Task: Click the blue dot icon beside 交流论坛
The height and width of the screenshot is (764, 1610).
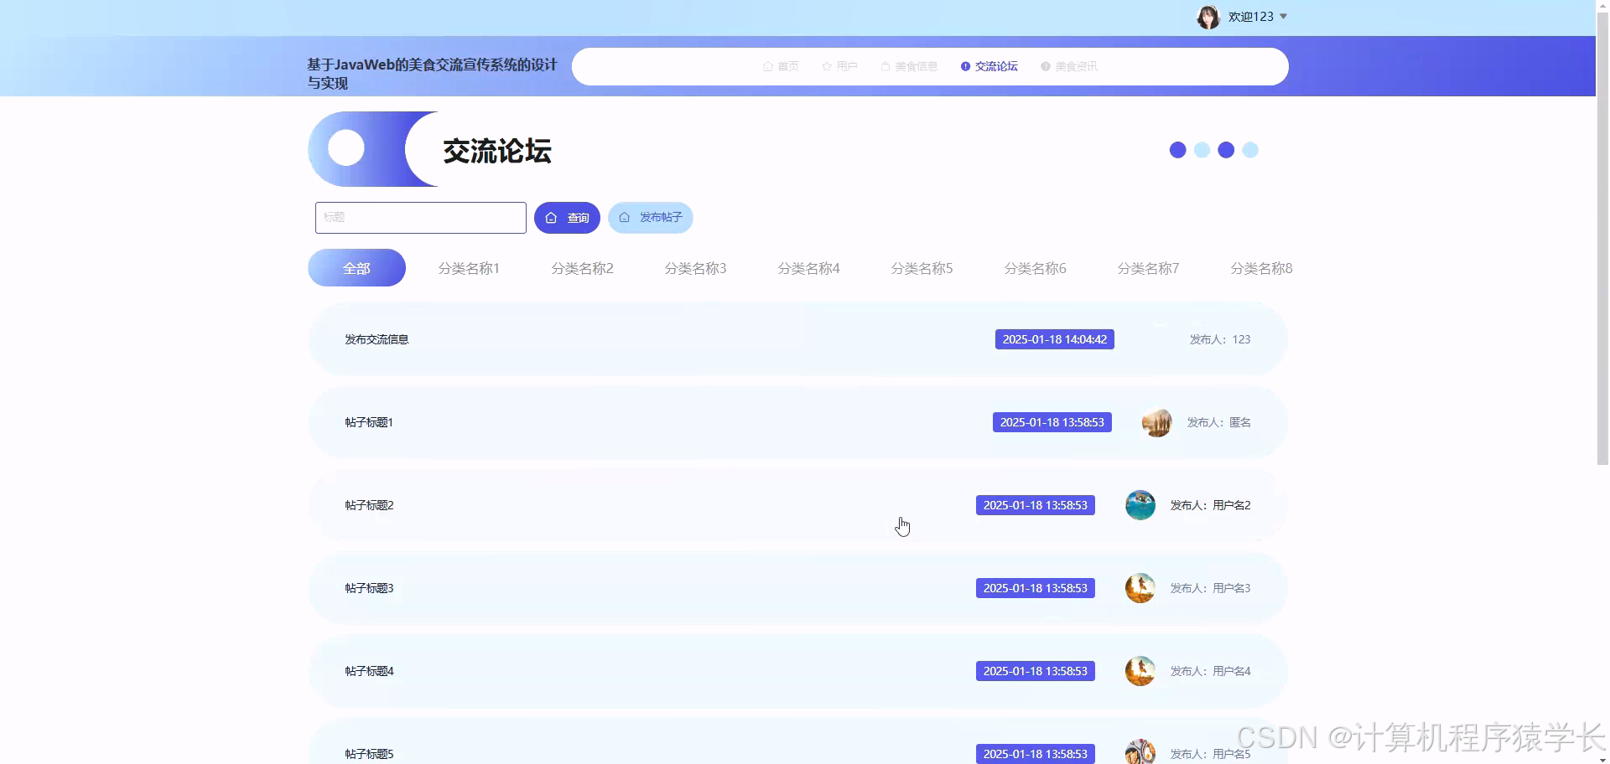Action: pos(965,66)
